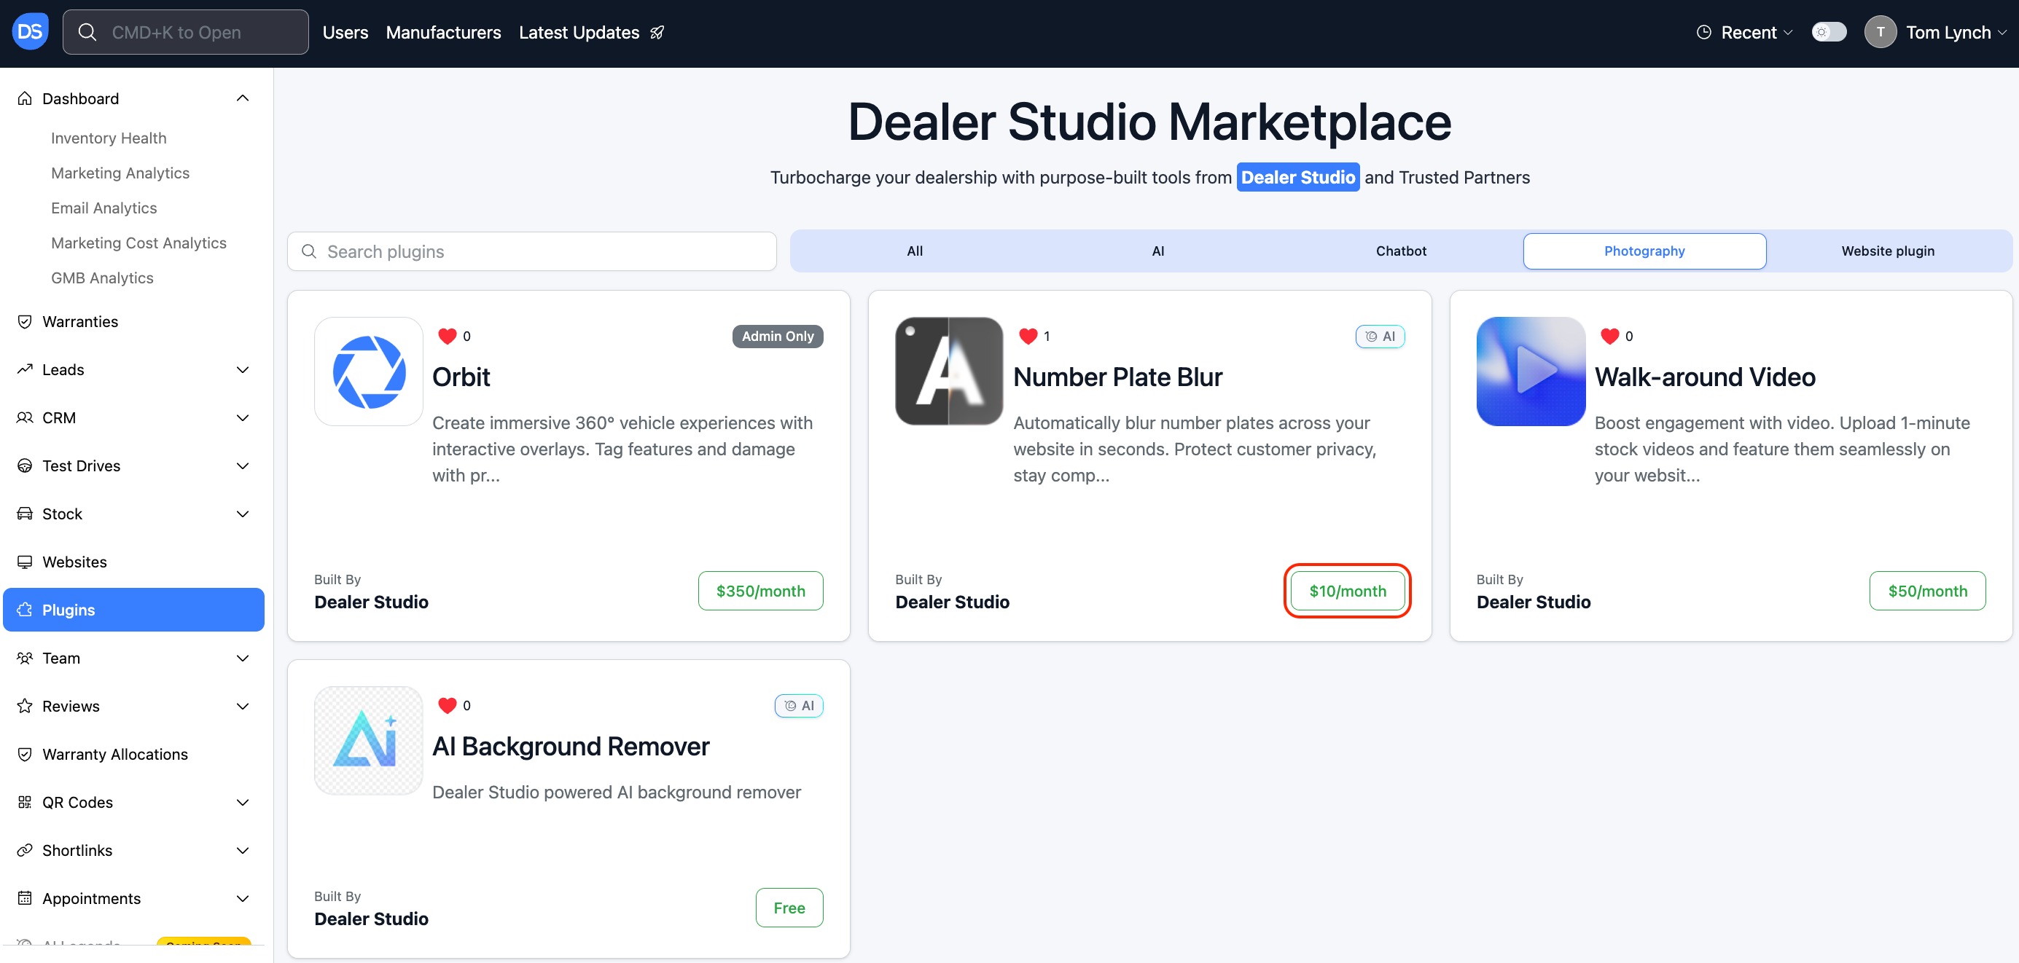This screenshot has width=2019, height=963.
Task: Click the Orbit plugin aperture icon
Action: (368, 372)
